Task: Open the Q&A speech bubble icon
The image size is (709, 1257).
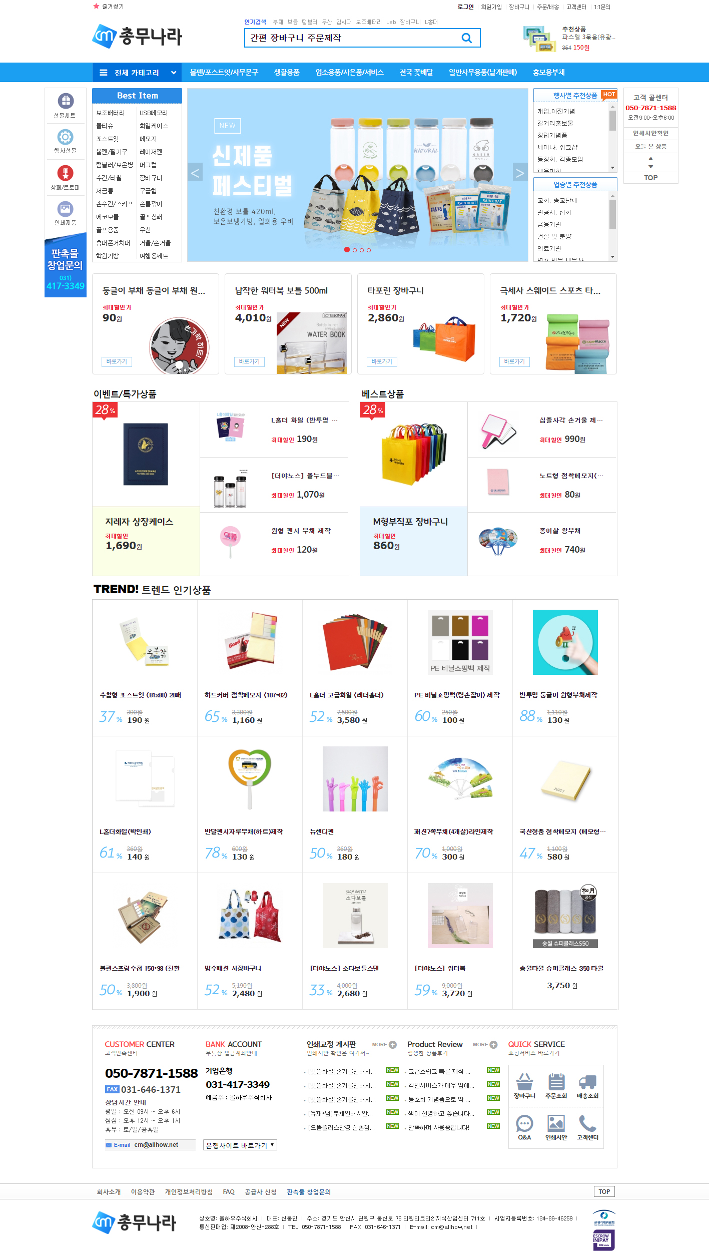Action: coord(524,1123)
